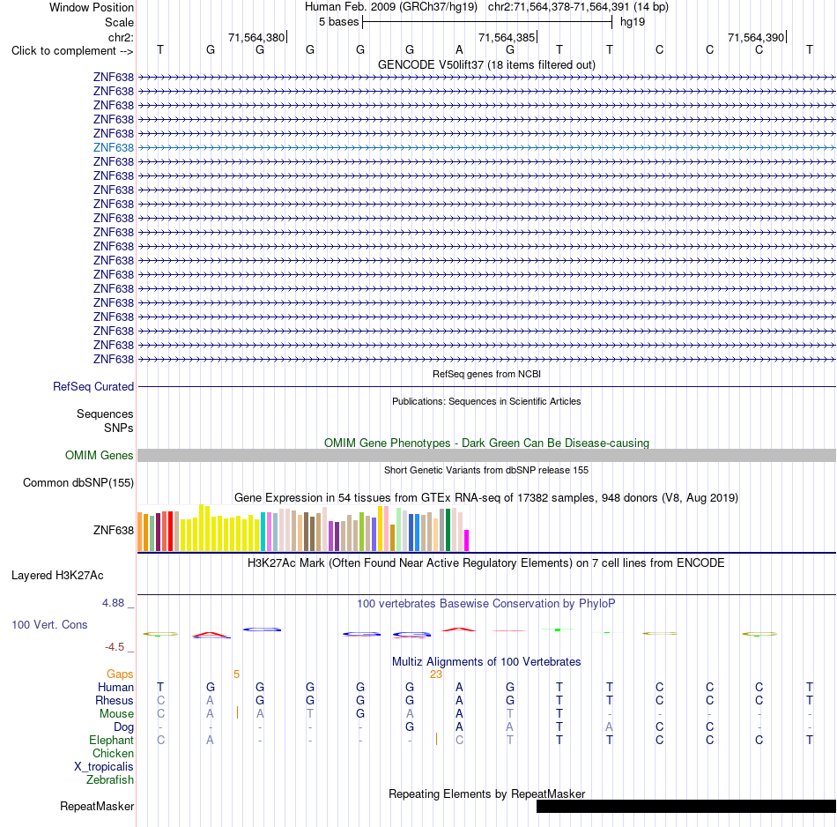Click the 'Click to complement -->' label
The width and height of the screenshot is (837, 827).
point(72,51)
